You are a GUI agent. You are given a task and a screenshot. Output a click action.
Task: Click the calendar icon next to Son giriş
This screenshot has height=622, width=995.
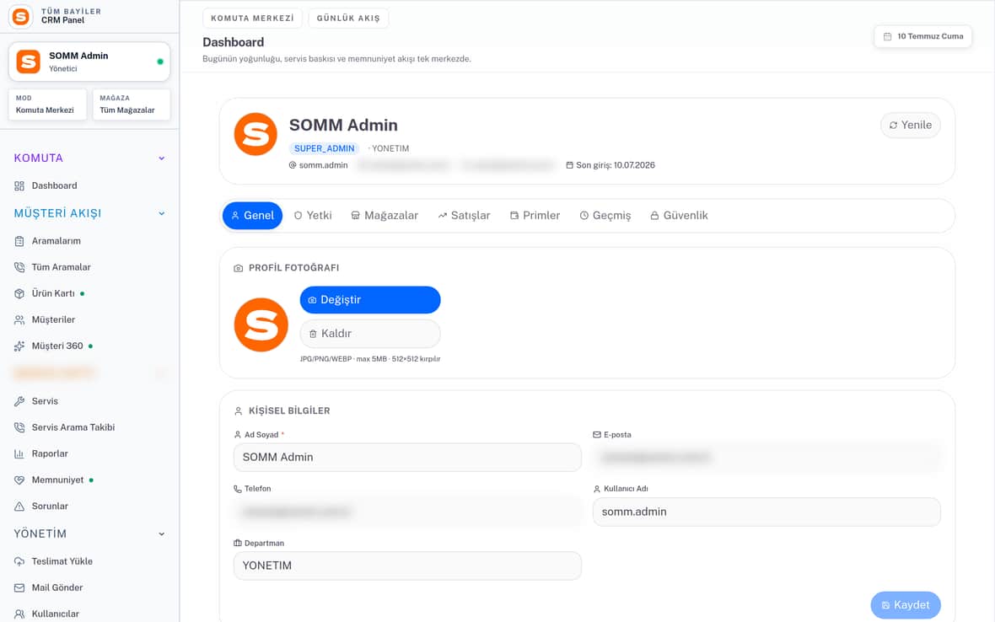(569, 165)
